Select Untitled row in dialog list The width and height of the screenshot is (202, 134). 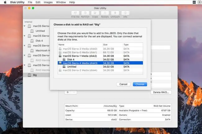click(100, 67)
